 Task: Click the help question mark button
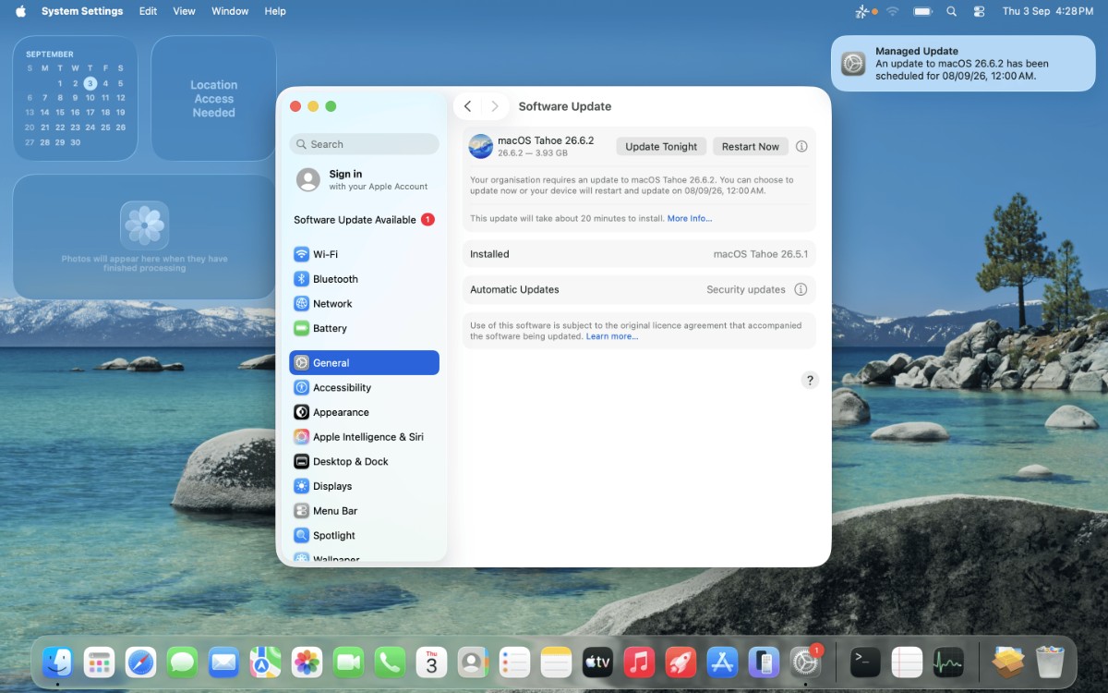point(810,381)
